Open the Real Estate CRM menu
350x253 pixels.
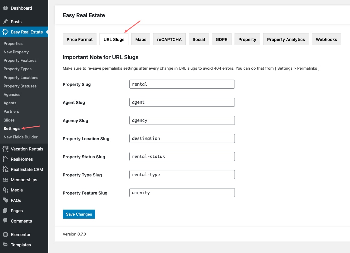(x=24, y=169)
